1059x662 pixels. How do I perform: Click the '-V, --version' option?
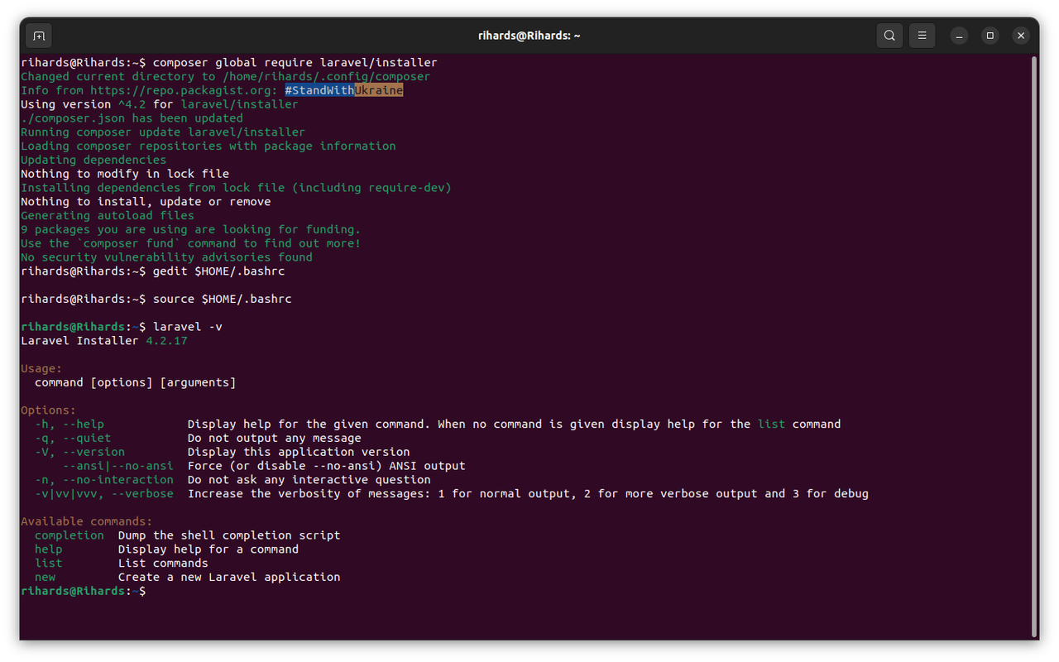pyautogui.click(x=80, y=452)
